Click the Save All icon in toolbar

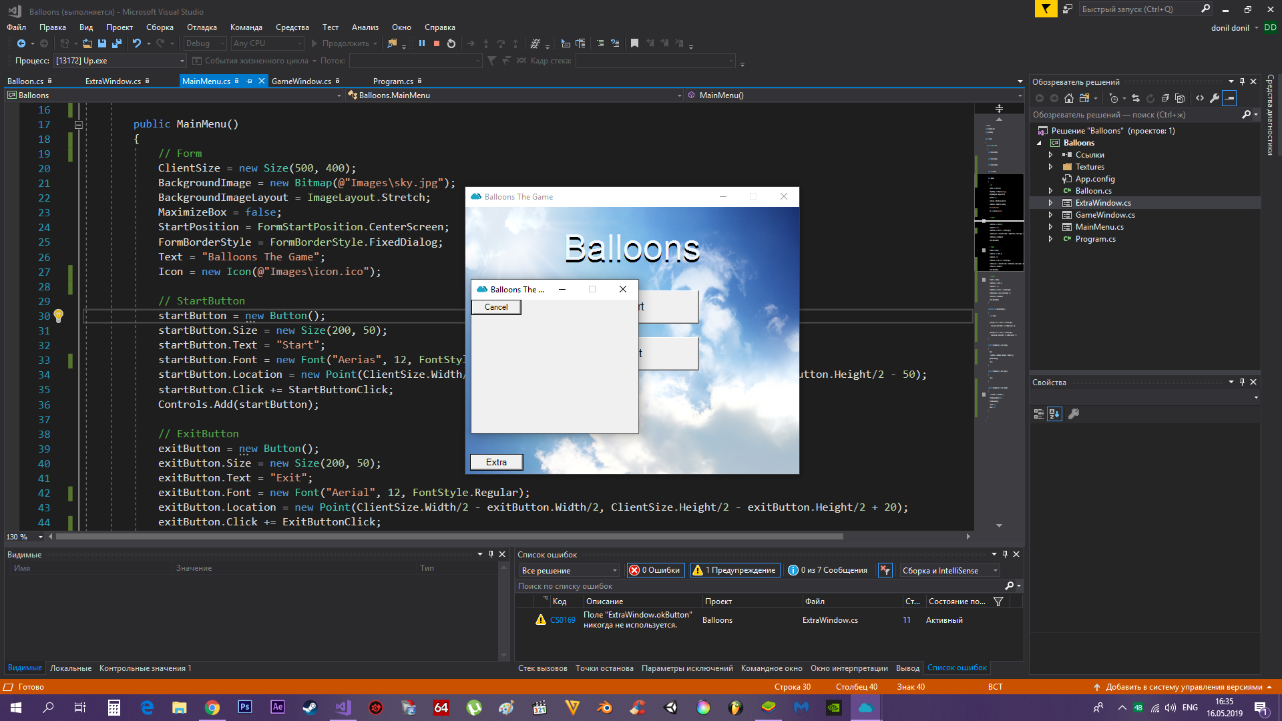point(117,43)
